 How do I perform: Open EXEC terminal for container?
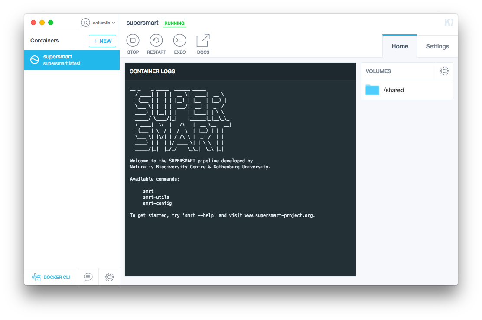click(x=179, y=44)
